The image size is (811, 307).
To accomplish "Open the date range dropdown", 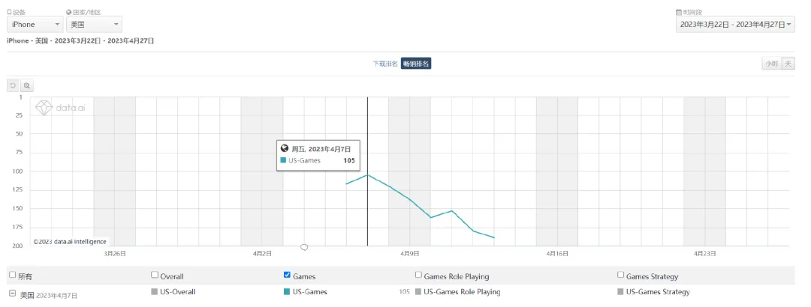I will pos(735,25).
